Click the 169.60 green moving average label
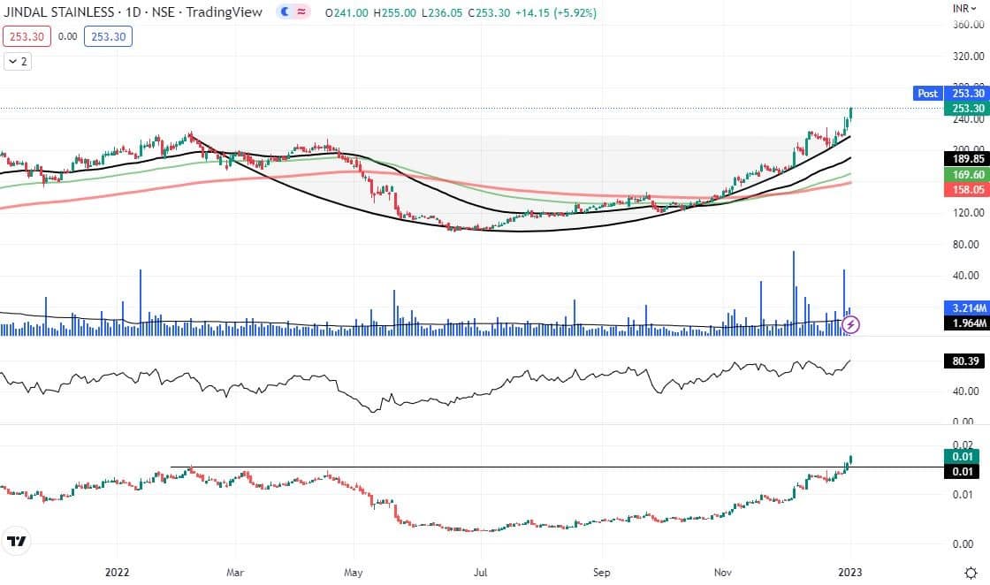 [963, 175]
